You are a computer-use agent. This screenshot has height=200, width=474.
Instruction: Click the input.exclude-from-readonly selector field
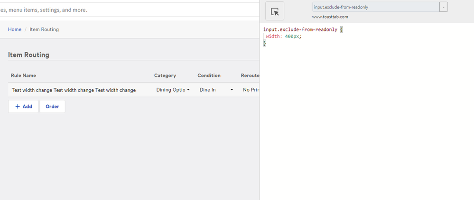[375, 7]
